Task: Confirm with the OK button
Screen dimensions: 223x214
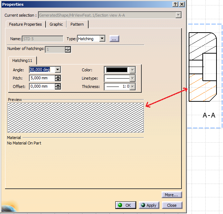Action: (x=125, y=205)
